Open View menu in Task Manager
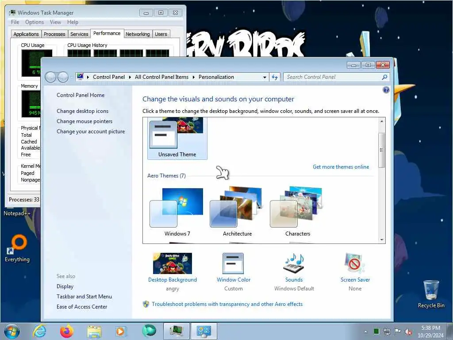Screen dimensions: 453x340 55,22
